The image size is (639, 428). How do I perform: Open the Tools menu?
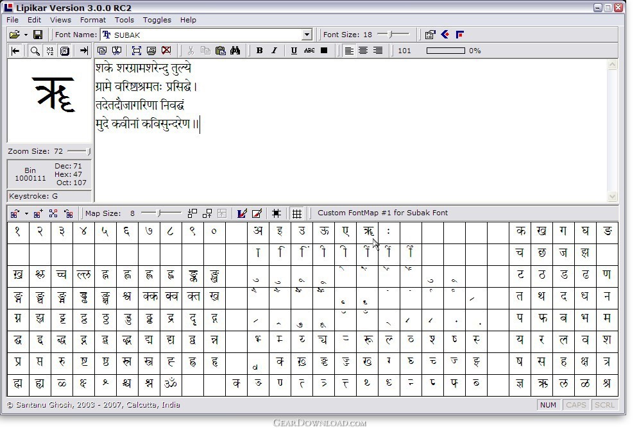124,20
